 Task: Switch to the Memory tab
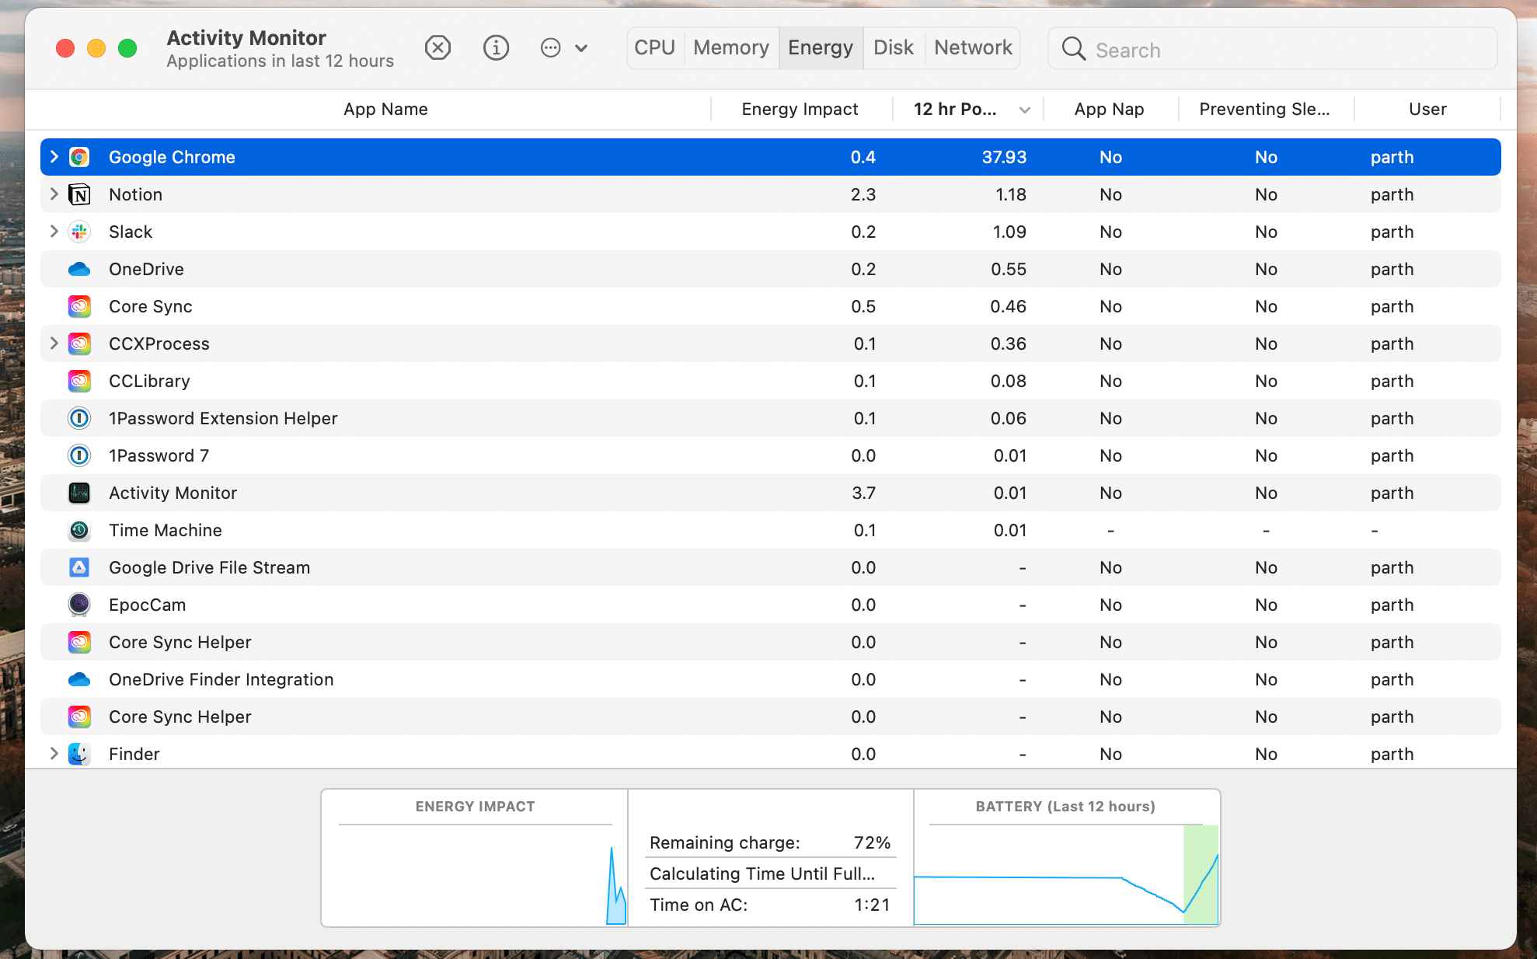pos(730,48)
